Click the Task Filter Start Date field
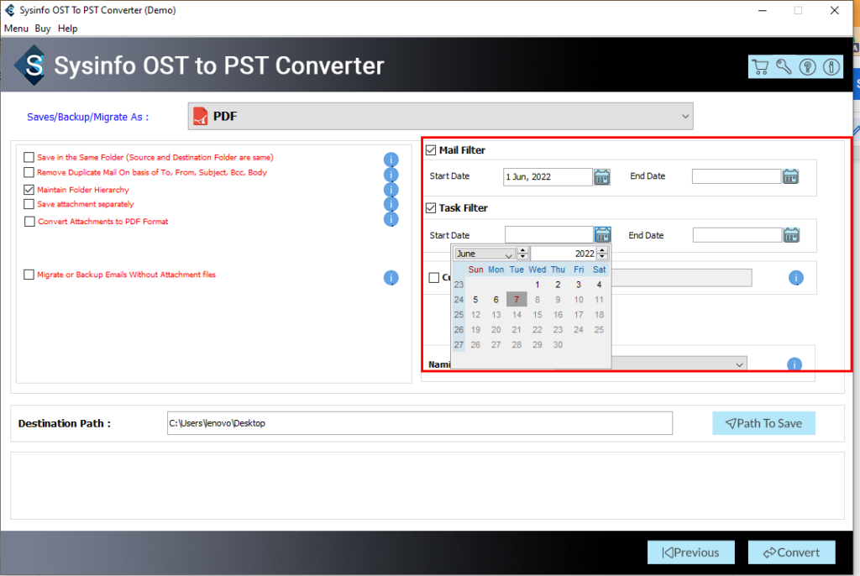Viewport: 860px width, 576px height. point(548,235)
